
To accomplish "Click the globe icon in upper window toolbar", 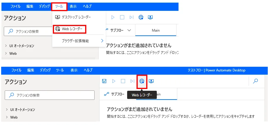I will 141,17.
